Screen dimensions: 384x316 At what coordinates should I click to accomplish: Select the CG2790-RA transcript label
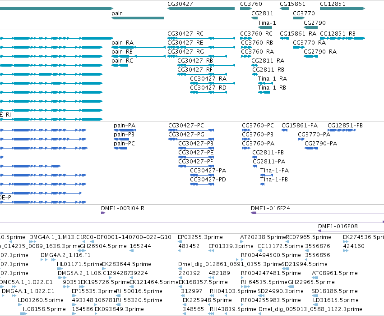320,52
